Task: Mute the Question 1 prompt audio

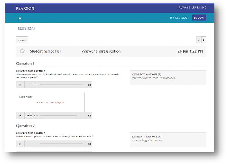Action: pos(89,85)
